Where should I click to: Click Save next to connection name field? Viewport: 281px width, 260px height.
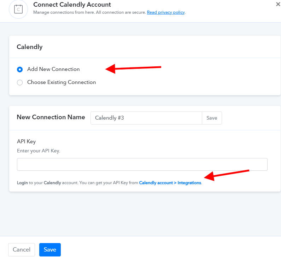(212, 118)
